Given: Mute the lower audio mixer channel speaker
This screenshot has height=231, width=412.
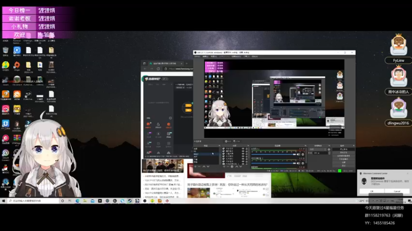Looking at the screenshot, I should click(299, 163).
